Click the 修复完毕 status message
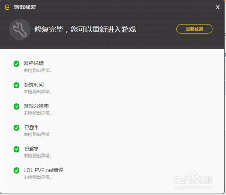The height and width of the screenshot is (195, 226). click(85, 29)
